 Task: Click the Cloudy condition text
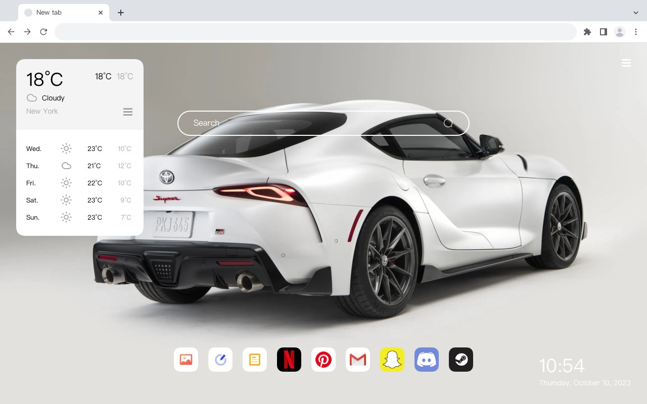click(x=53, y=98)
